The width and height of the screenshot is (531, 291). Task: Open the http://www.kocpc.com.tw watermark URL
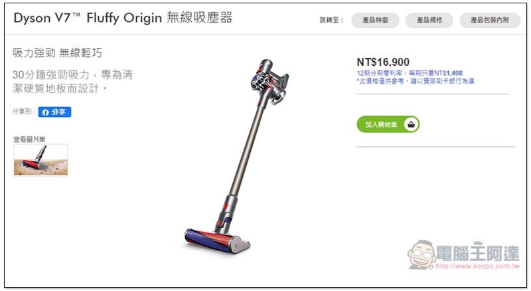point(477,266)
